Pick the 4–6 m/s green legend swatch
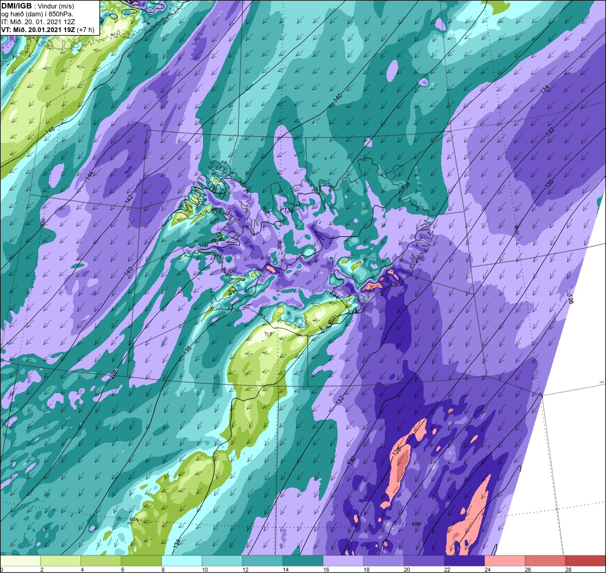Viewport: 606px width, 573px height. 101,561
